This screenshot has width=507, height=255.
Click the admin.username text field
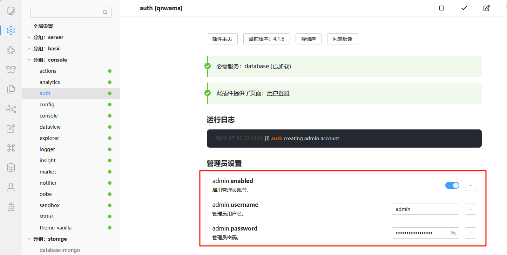click(x=425, y=209)
